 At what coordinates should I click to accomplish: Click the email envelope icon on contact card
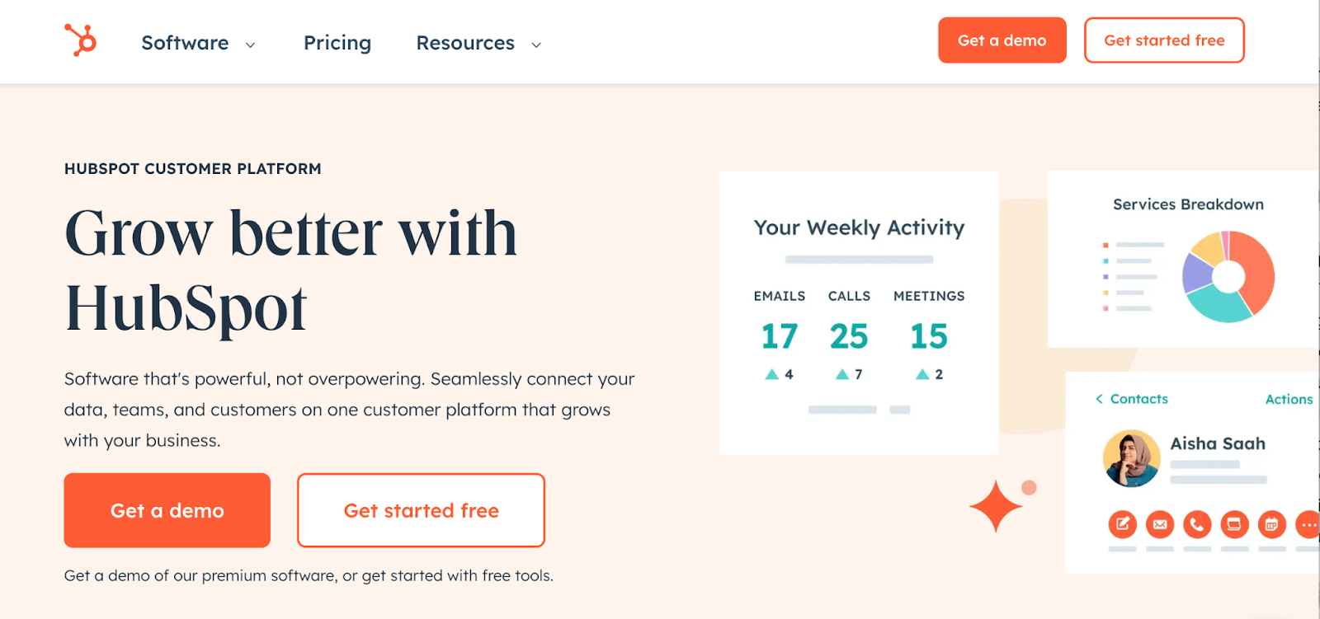[x=1160, y=524]
